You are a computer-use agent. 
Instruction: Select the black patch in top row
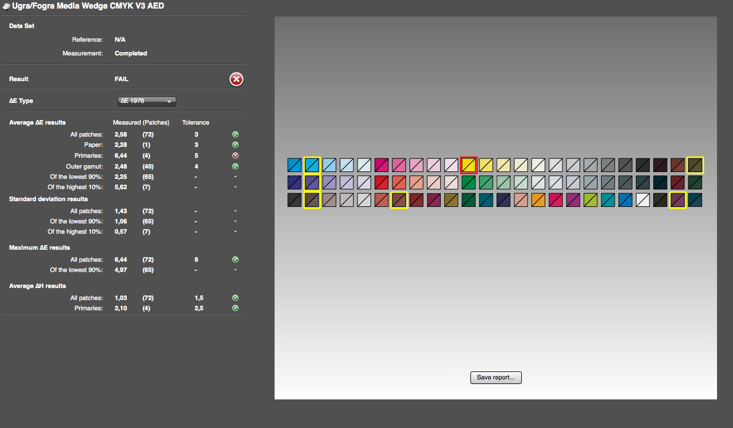click(x=643, y=165)
